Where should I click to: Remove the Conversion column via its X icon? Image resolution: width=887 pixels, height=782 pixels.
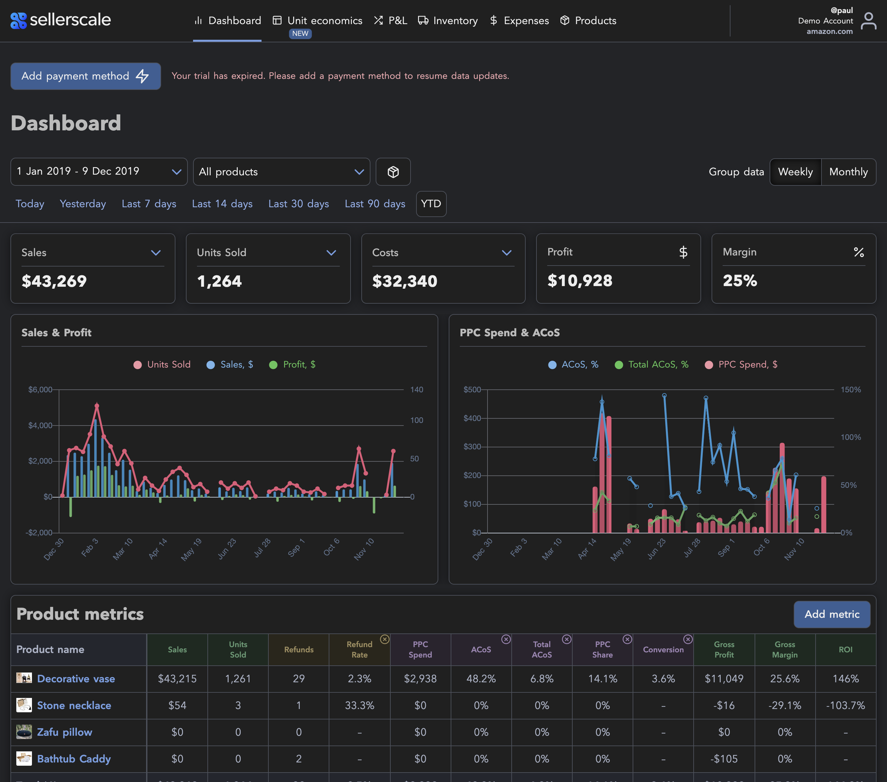(688, 639)
